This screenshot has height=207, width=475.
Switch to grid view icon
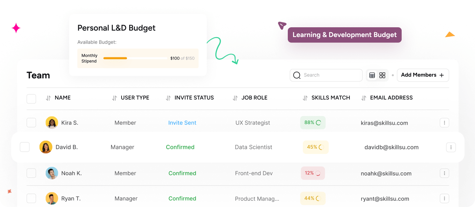(x=382, y=75)
